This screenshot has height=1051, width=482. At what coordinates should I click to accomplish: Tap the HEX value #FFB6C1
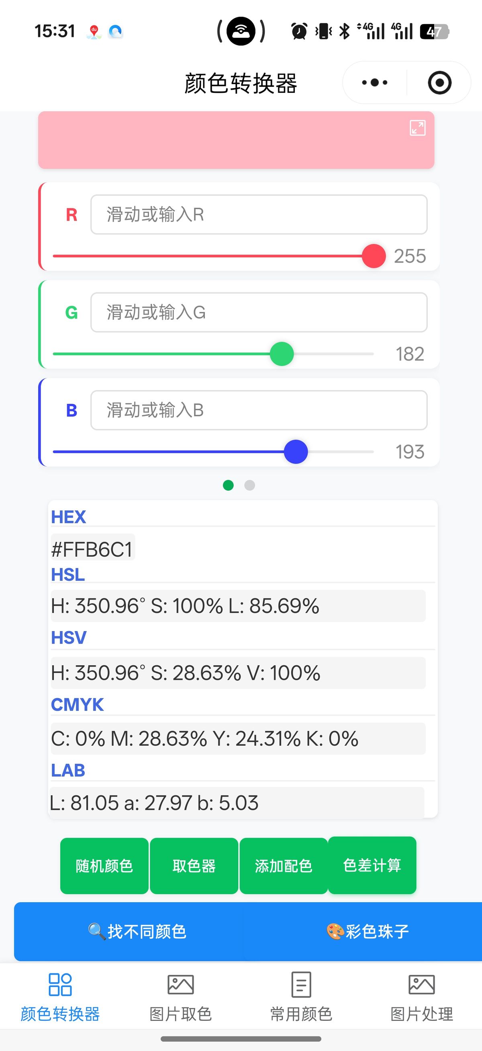point(92,549)
